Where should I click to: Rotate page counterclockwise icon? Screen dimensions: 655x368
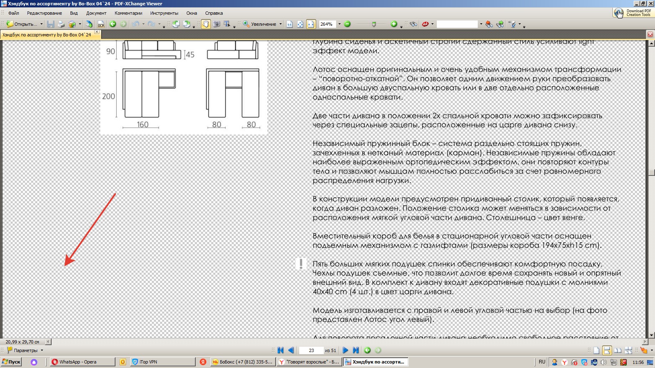coord(176,24)
